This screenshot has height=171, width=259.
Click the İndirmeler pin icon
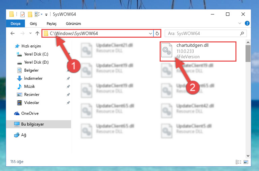pyautogui.click(x=68, y=78)
